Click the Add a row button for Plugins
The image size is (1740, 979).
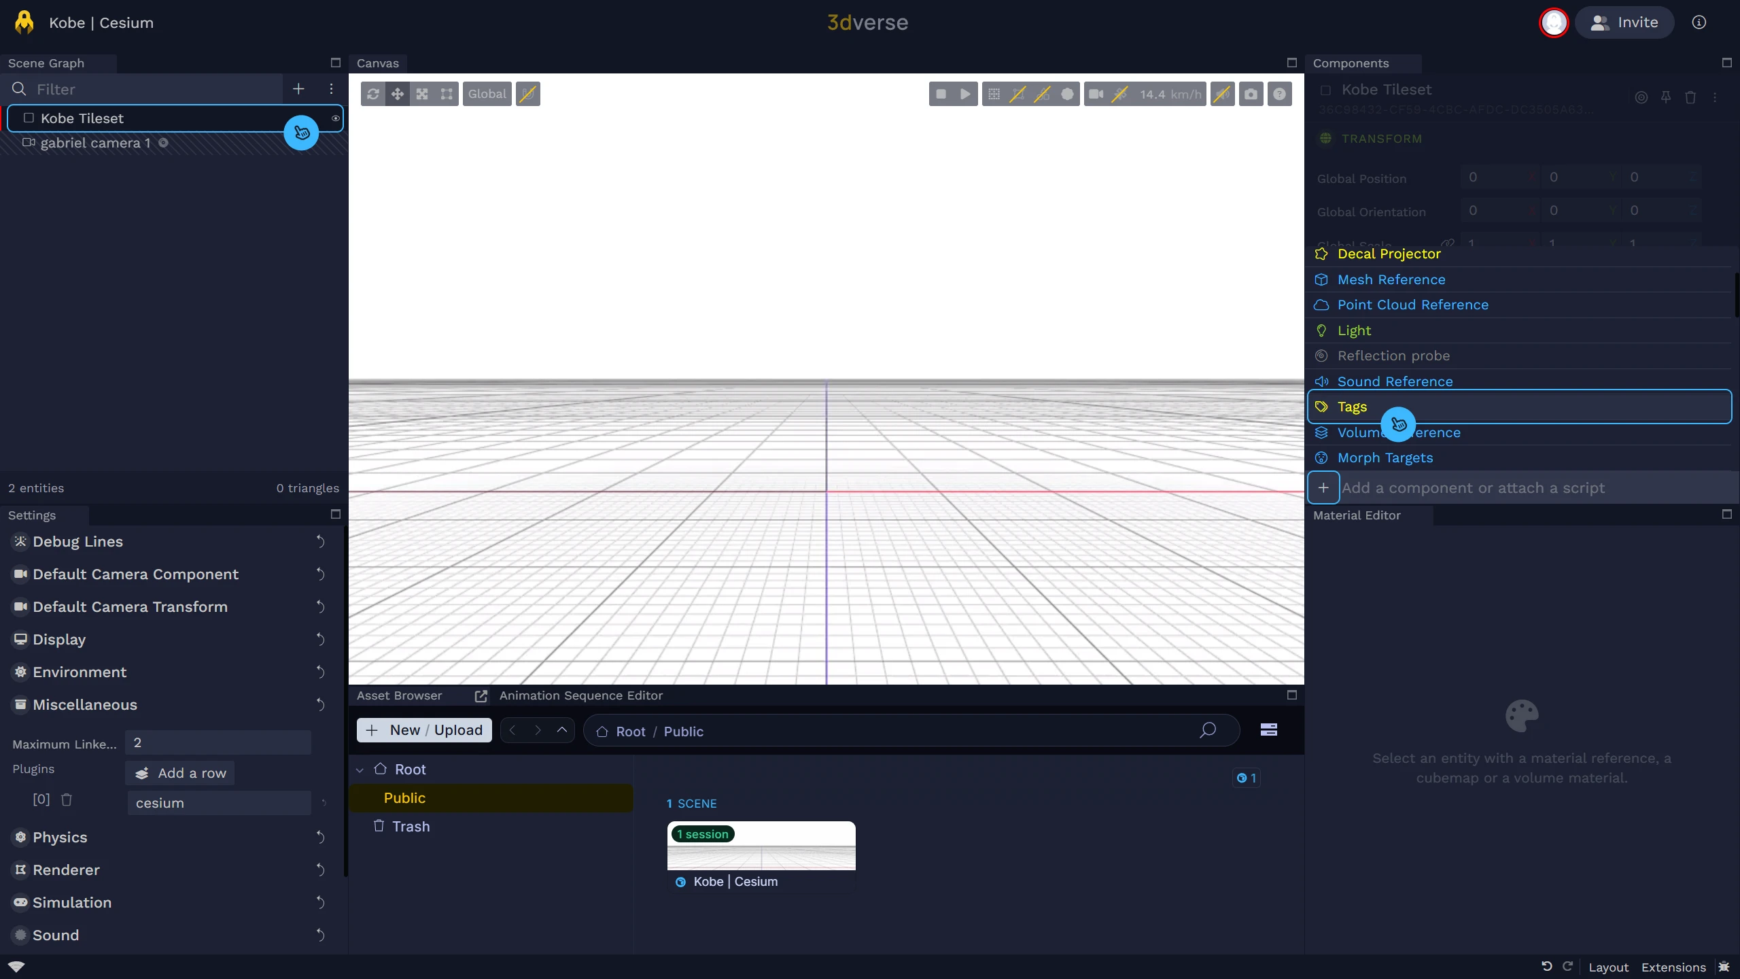point(180,773)
